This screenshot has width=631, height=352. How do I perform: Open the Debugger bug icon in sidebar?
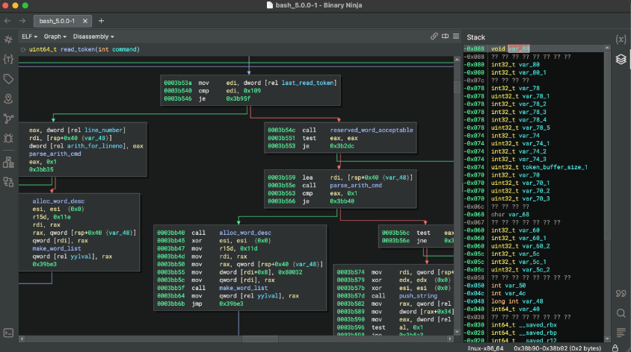tap(8, 138)
